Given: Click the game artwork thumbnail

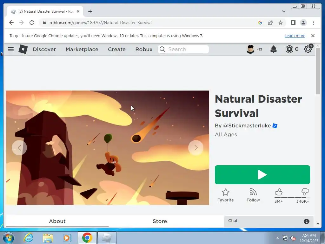Looking at the screenshot, I should click(x=108, y=148).
